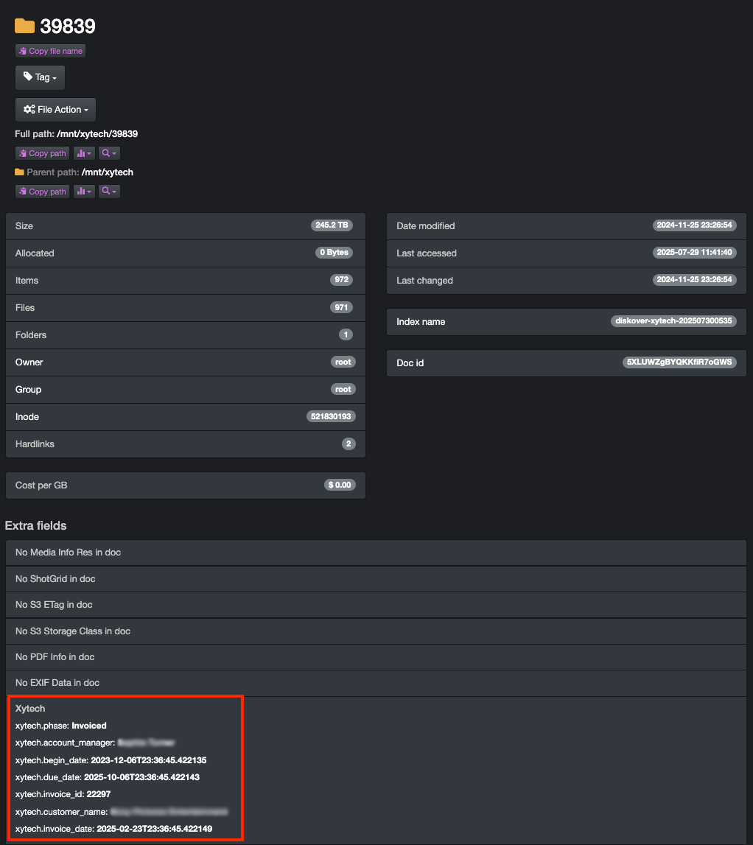Copy the parent path /mnt/xytech
This screenshot has width=753, height=845.
[42, 192]
